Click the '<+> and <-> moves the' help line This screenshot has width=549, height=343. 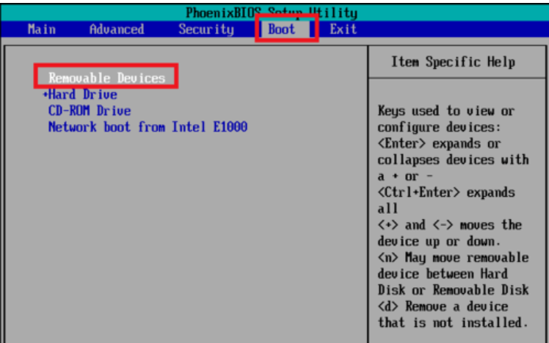pos(449,225)
